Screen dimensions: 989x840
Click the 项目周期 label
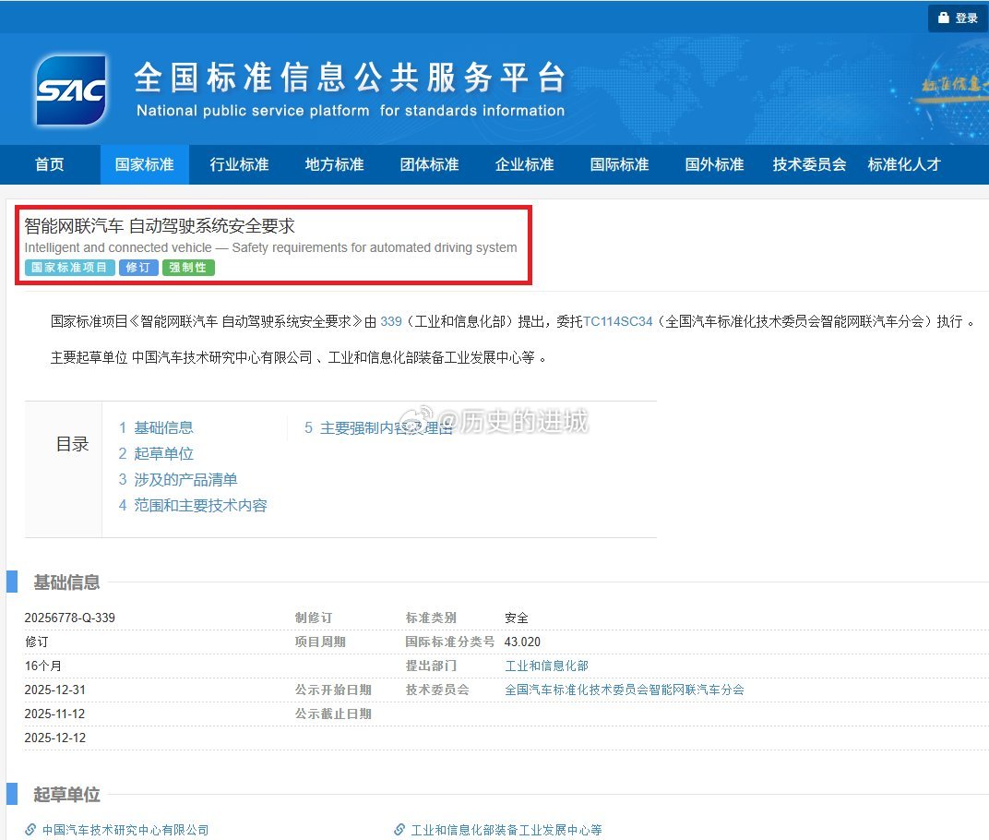click(320, 642)
